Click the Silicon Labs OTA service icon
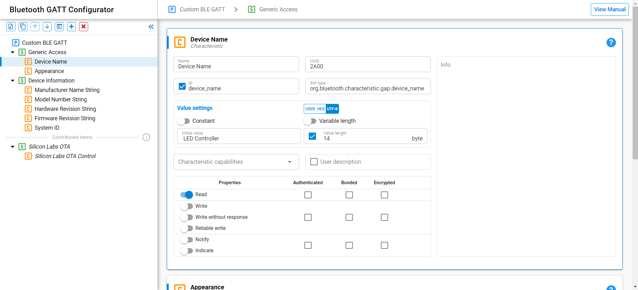The image size is (638, 290). 22,147
